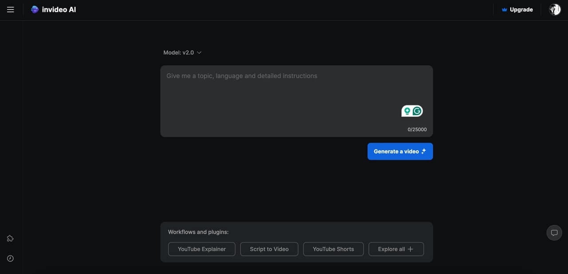
Task: Click the invideo AI logo
Action: 35,9
